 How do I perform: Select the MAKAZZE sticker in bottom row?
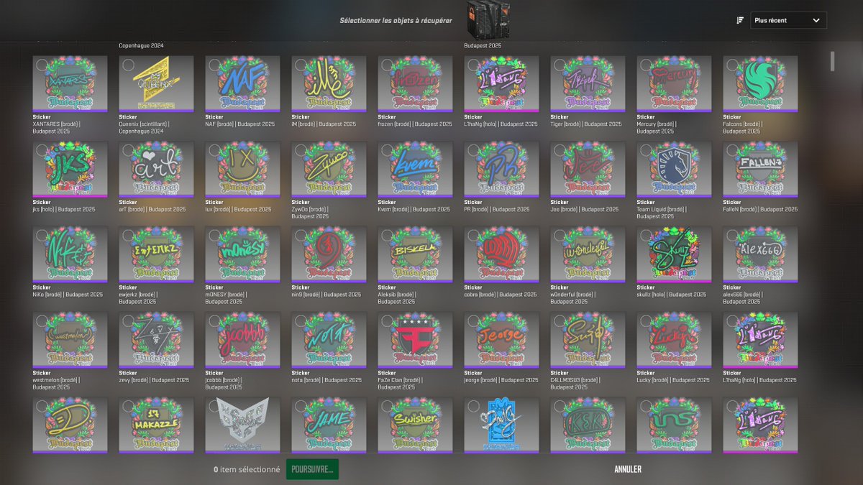(x=156, y=425)
